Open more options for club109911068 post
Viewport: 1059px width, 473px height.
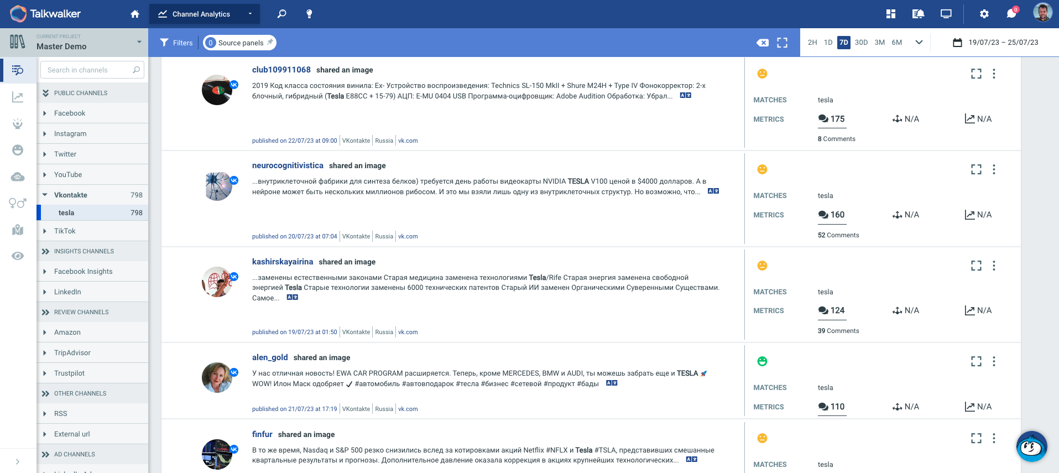coord(994,74)
